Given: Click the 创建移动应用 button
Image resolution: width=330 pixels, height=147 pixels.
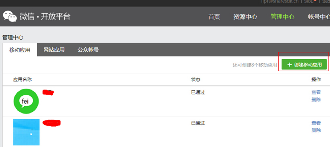Looking at the screenshot, I should pos(304,64).
